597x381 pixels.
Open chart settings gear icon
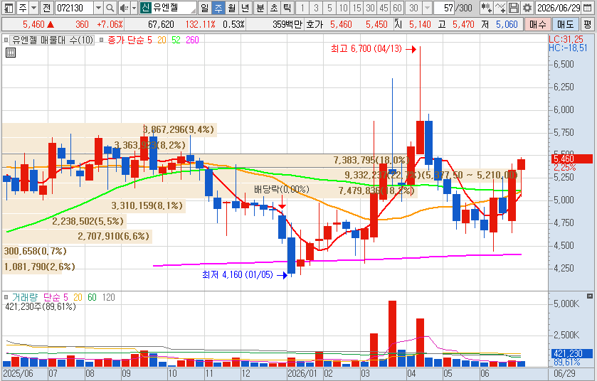click(527, 8)
